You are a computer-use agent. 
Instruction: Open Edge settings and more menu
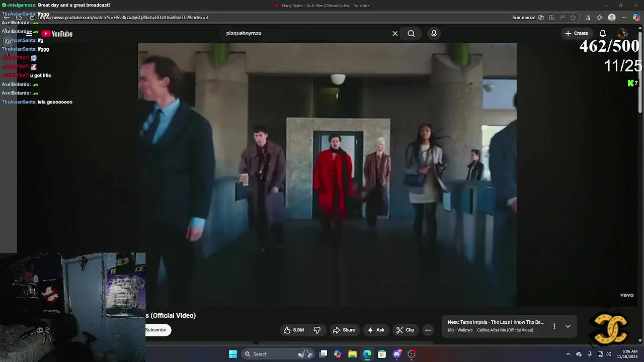pyautogui.click(x=624, y=18)
